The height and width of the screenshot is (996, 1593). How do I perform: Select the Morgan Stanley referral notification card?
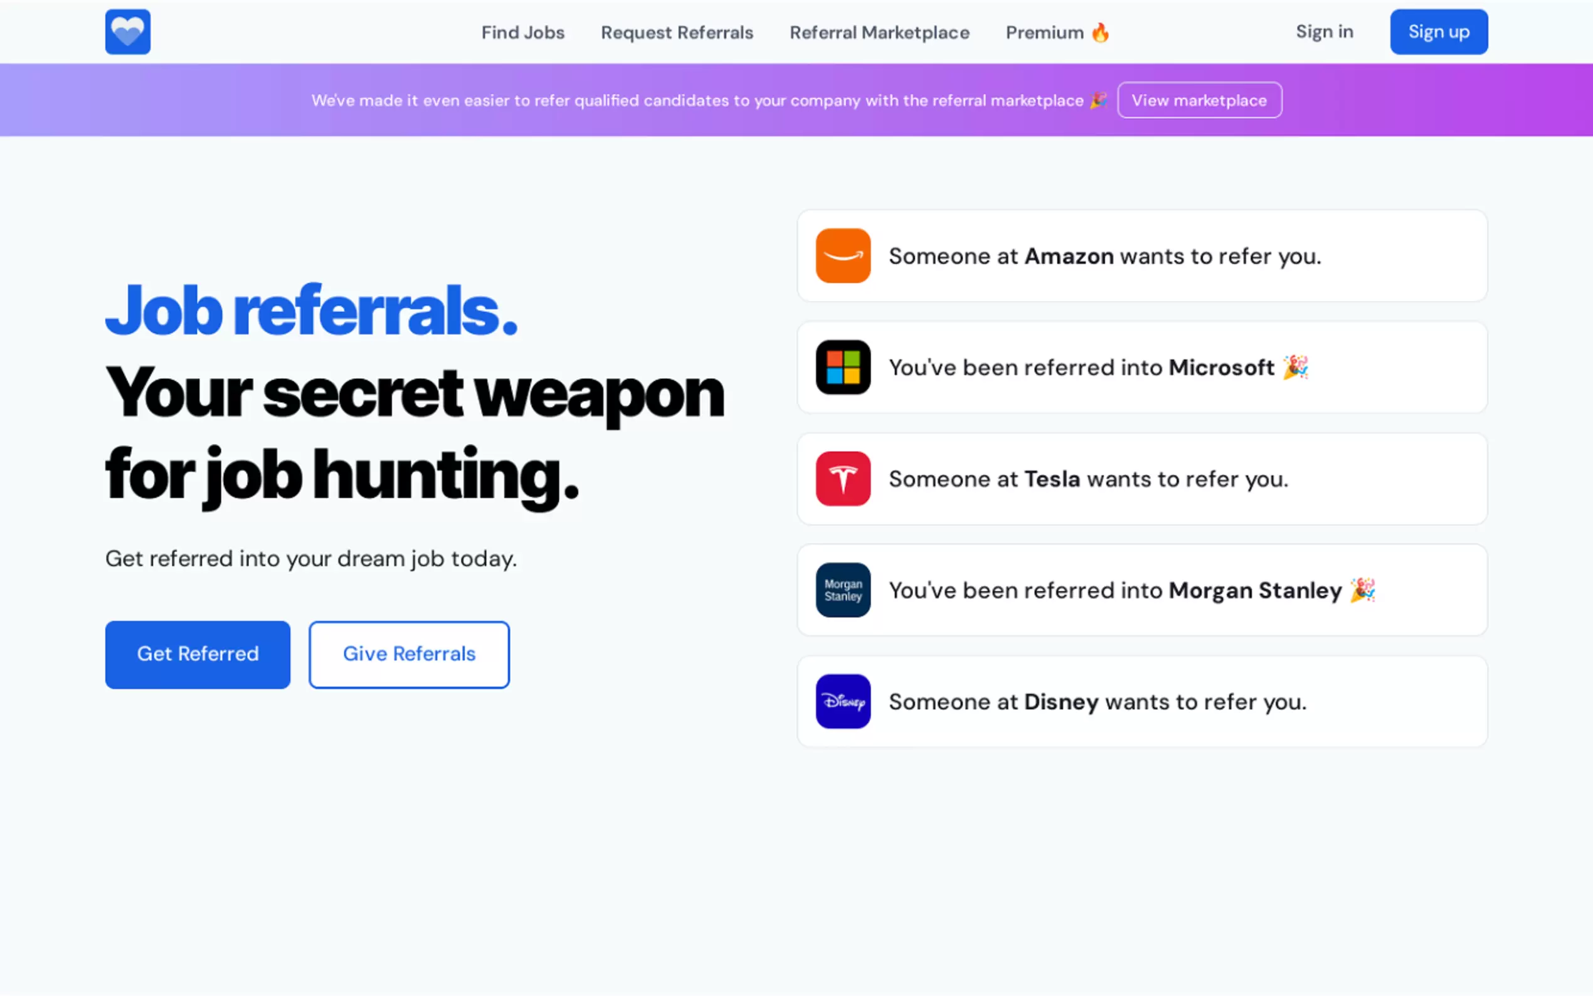[x=1141, y=590]
